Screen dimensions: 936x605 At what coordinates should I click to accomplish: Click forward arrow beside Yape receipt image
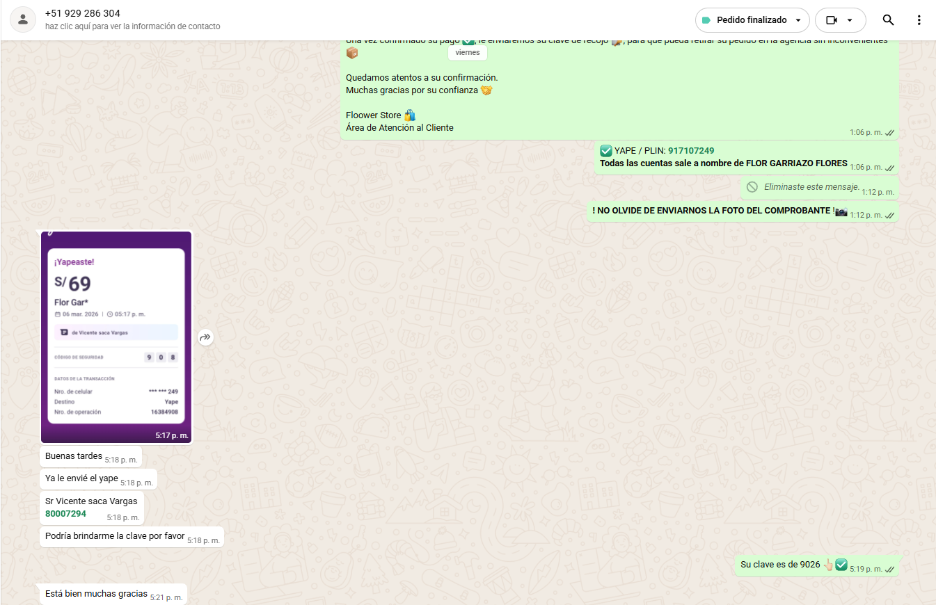click(205, 337)
